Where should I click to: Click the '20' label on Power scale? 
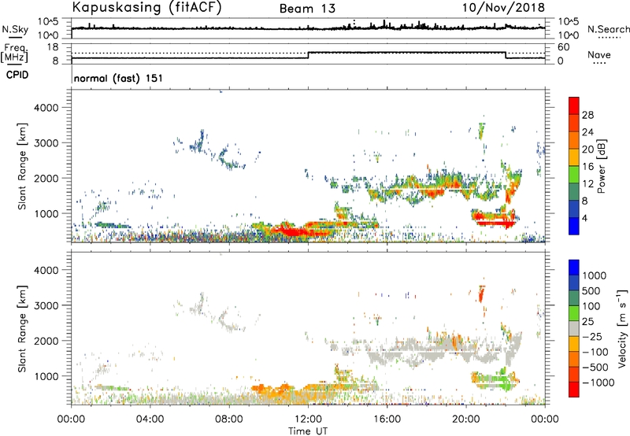pos(587,150)
